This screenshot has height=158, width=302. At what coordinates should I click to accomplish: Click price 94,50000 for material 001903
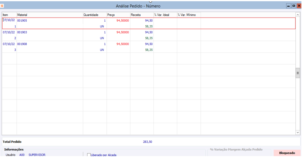[123, 32]
